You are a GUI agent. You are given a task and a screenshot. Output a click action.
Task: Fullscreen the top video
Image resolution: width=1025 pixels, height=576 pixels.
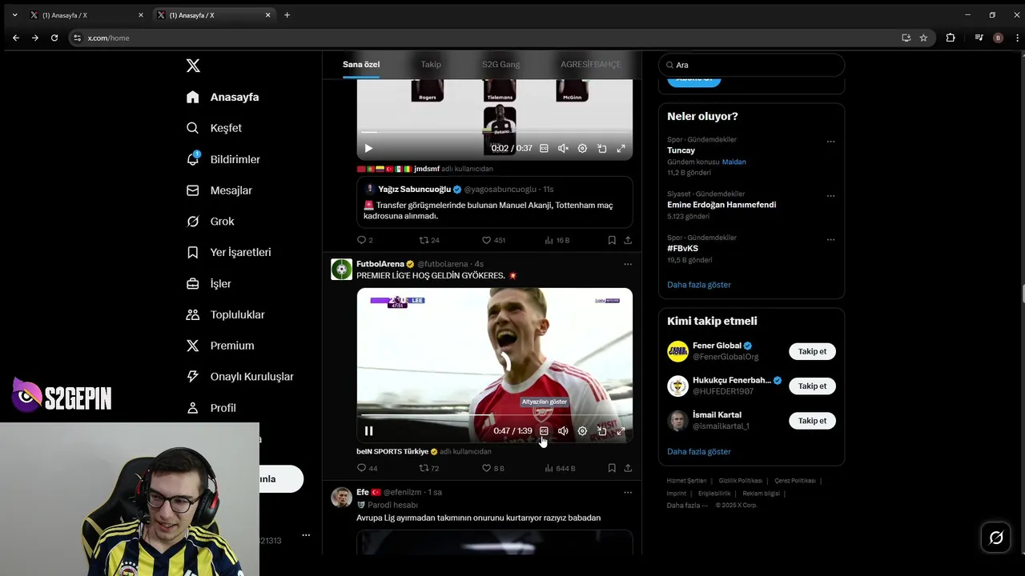[x=621, y=148]
